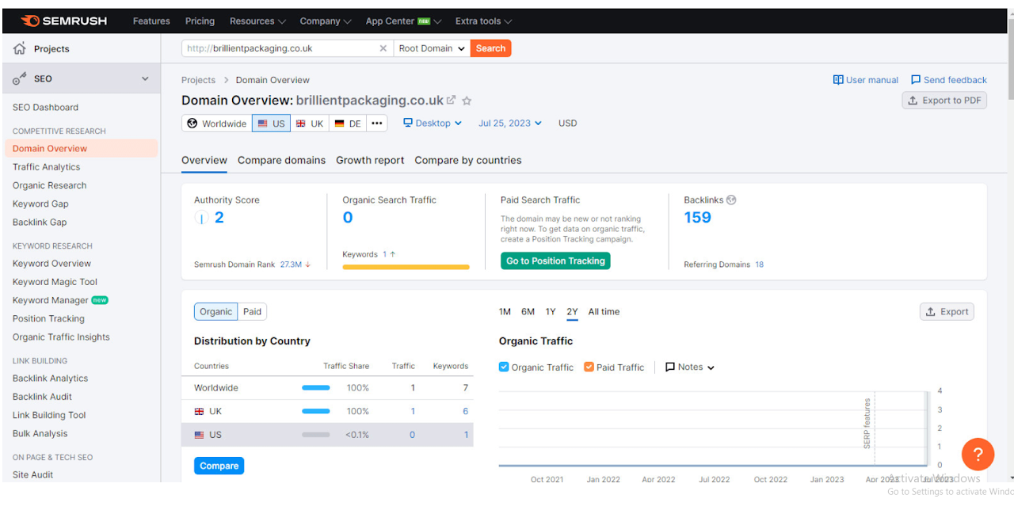
Task: Click Go to Position Tracking button
Action: [555, 261]
